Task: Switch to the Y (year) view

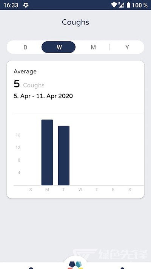Action: [127, 47]
